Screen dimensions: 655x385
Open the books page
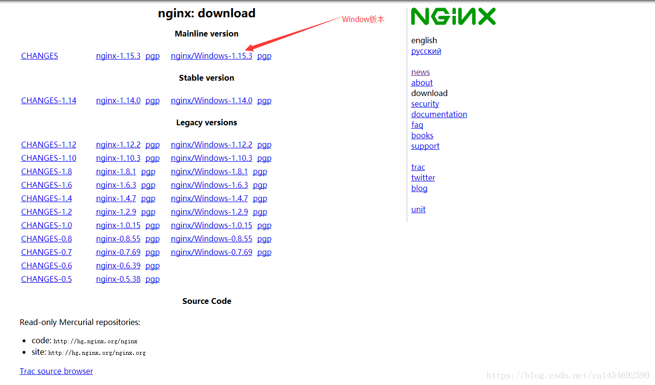point(422,135)
